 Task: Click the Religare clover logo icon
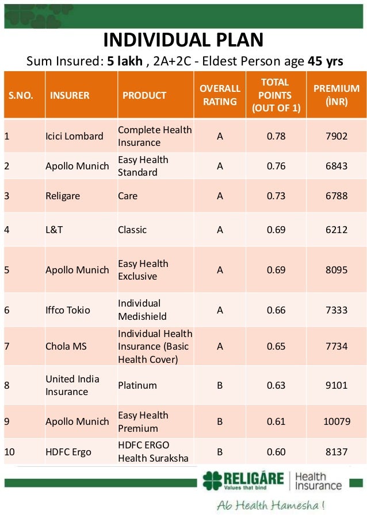pos(211,481)
